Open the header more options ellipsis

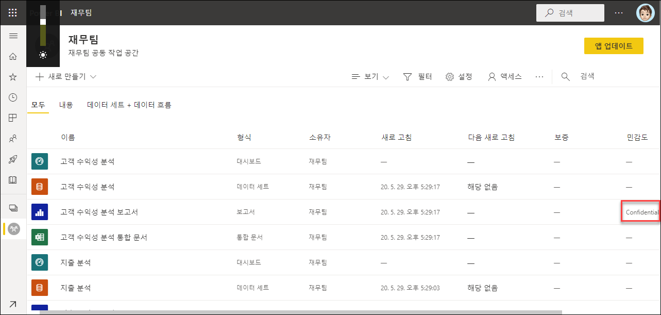pos(619,13)
